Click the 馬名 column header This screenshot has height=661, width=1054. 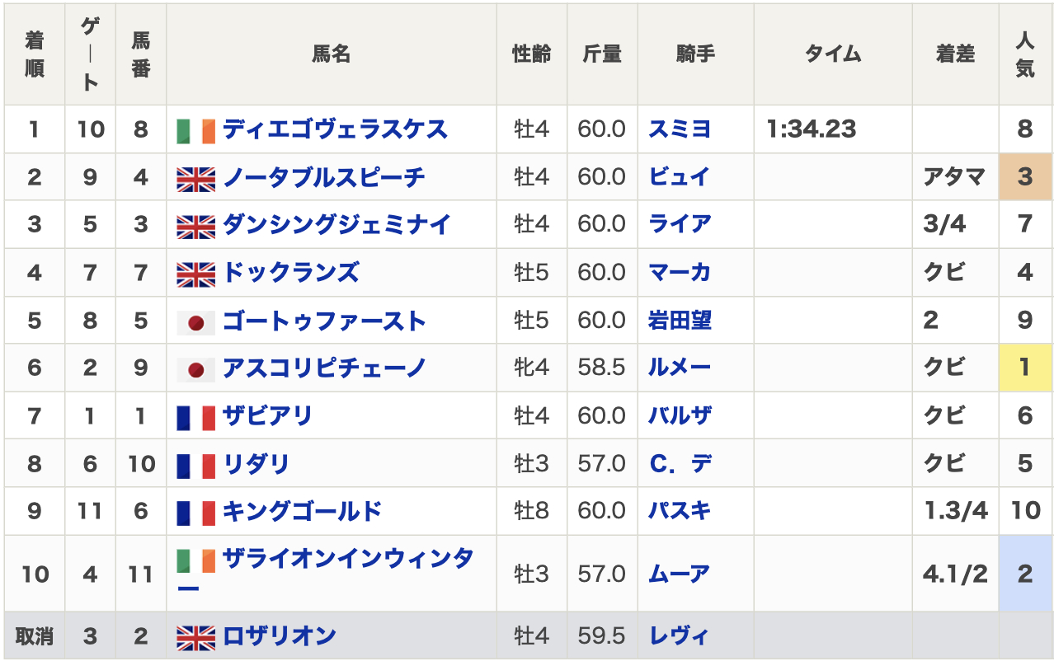click(x=332, y=54)
